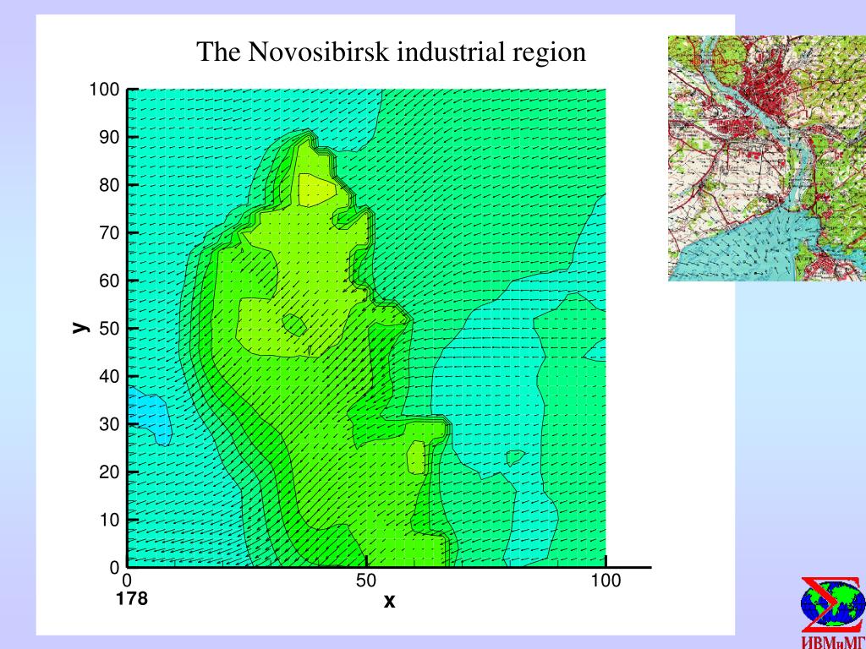
Task: Select the slide title 'The Novosibirsk industrial region'
Action: pyautogui.click(x=391, y=52)
